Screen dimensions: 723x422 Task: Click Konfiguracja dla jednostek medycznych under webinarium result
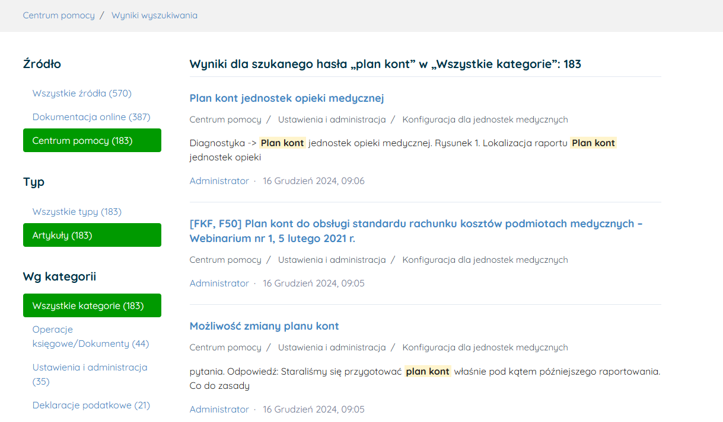(485, 259)
